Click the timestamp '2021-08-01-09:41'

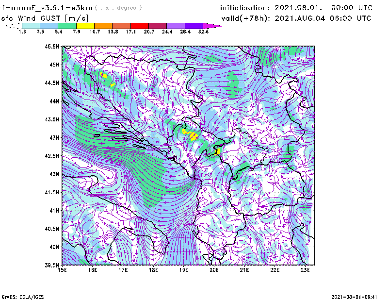354,297
